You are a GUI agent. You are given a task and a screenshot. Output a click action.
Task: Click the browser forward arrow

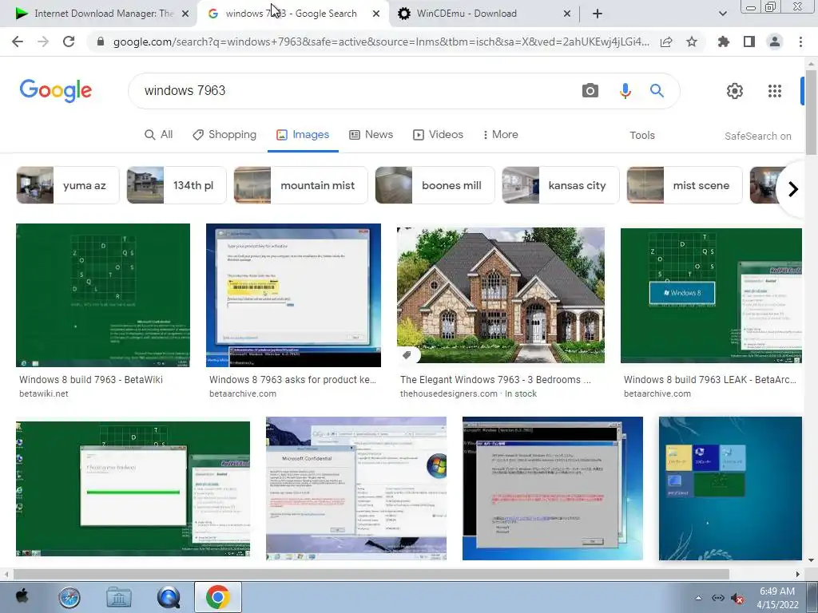pyautogui.click(x=43, y=42)
